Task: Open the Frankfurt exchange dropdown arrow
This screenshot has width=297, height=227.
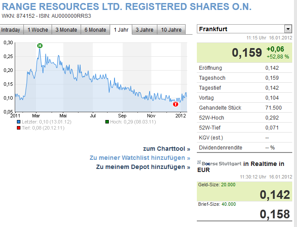Action: [x=288, y=29]
